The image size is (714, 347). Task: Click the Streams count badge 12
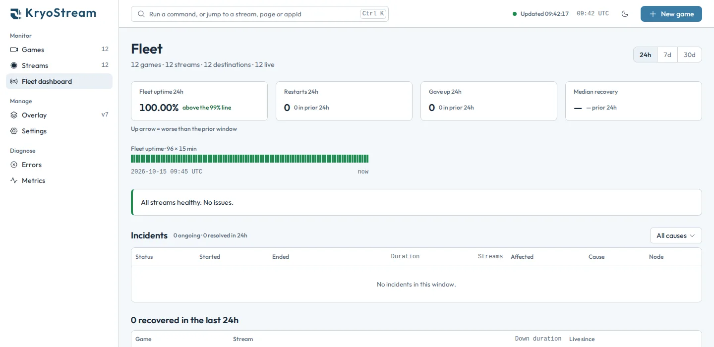click(105, 65)
